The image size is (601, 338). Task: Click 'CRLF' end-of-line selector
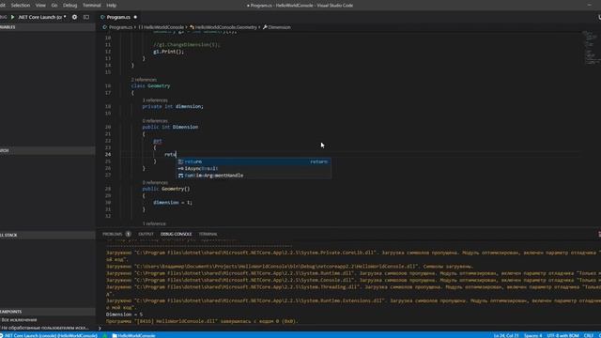point(588,335)
